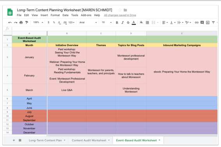This screenshot has height=147, width=221.
Task: Select the paint format roller icon
Action: click(x=27, y=22)
